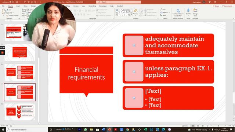Open the Help ribbon tab
The image size is (235, 132).
[x=112, y=6]
